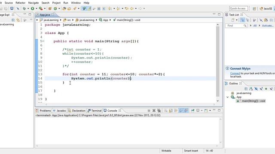Switch to the Terminal tab
The height and width of the screenshot is (154, 275).
coord(95,111)
